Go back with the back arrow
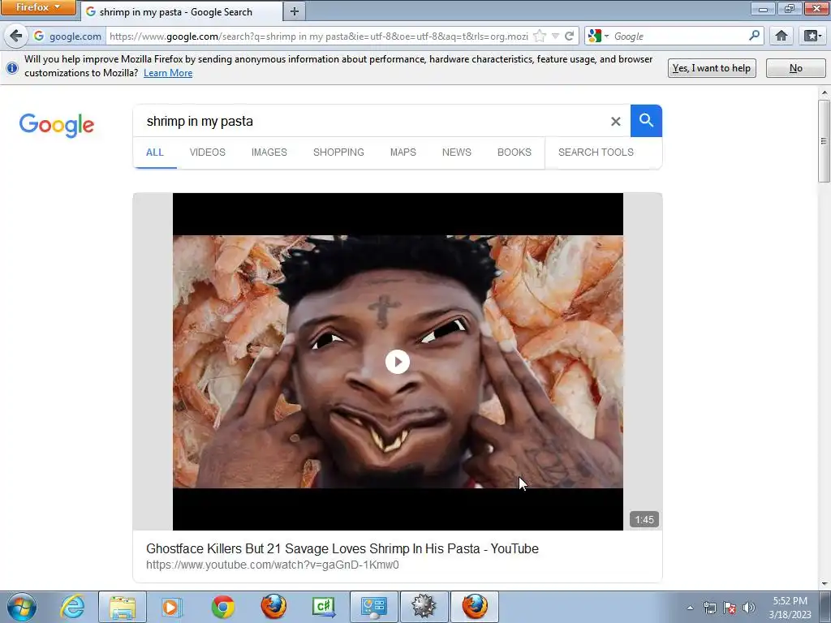831x623 pixels. tap(16, 36)
